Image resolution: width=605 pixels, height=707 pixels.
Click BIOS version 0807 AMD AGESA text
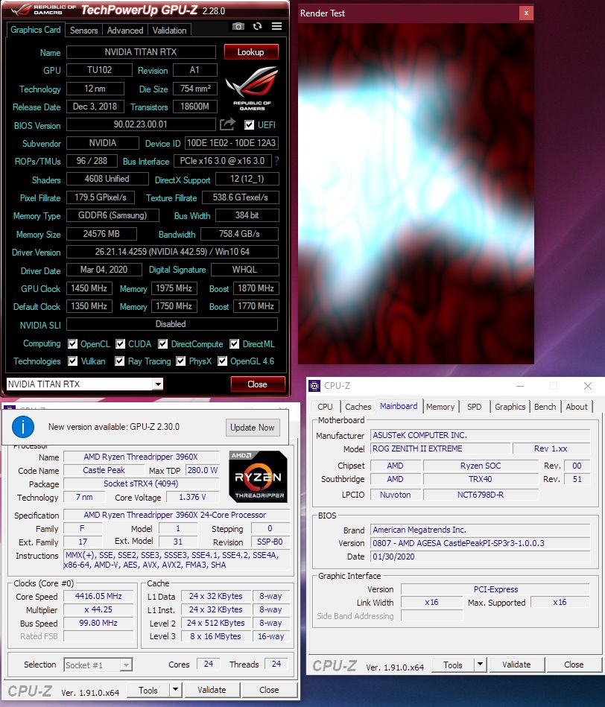pos(480,543)
